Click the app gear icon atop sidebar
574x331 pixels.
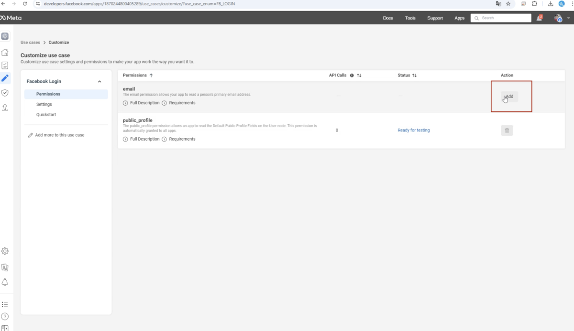point(5,36)
